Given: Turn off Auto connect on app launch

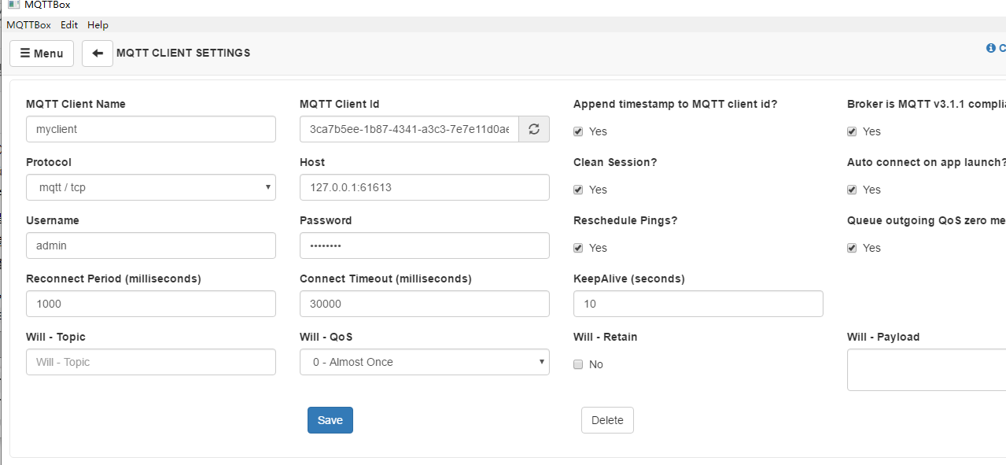Looking at the screenshot, I should [852, 190].
